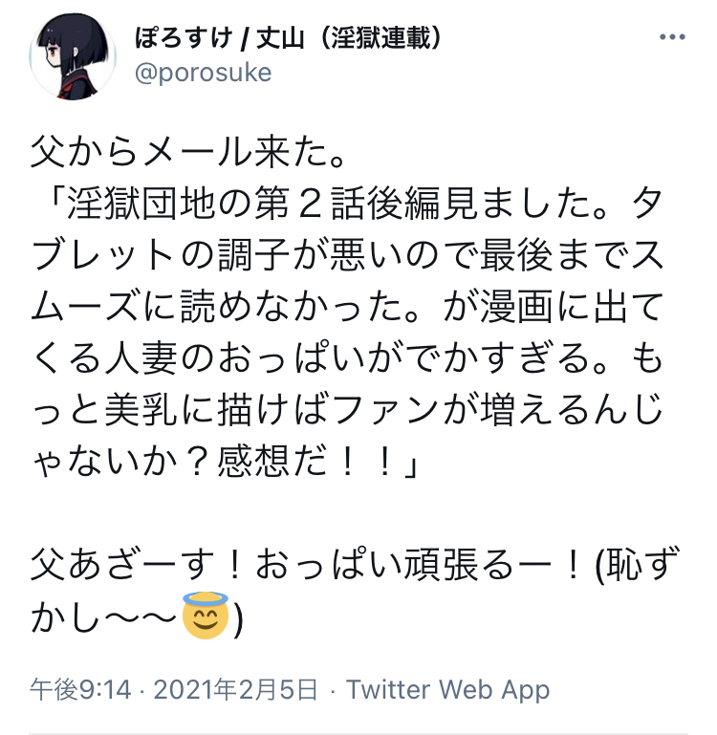Screen dimensions: 717x735
Task: Click the 丈山 portion of the display name
Action: [280, 37]
